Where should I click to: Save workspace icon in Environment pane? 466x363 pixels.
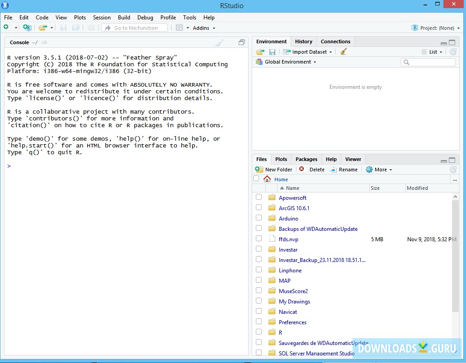(272, 52)
